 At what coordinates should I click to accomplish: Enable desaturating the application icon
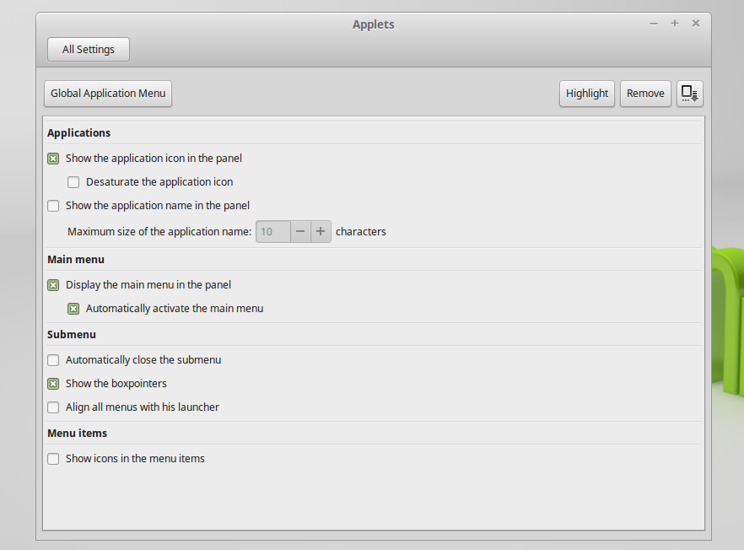coord(73,181)
